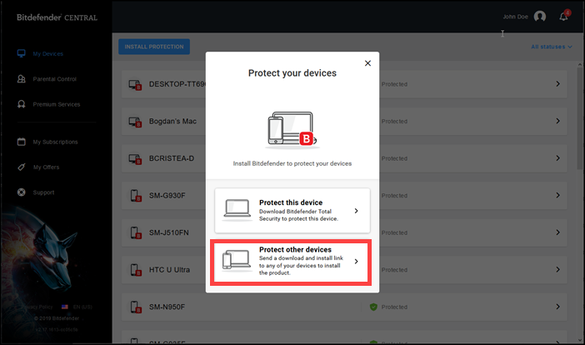Click Protected status on Bogdan's Mac row
Screen dimensions: 585x345
coord(394,121)
